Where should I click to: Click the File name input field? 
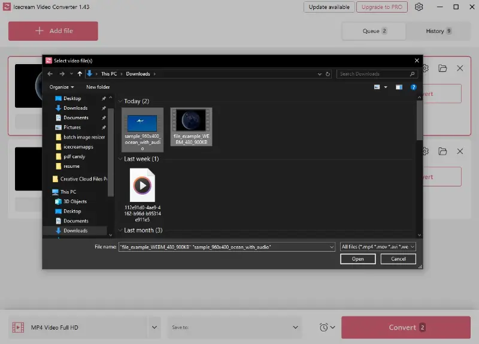coord(223,247)
